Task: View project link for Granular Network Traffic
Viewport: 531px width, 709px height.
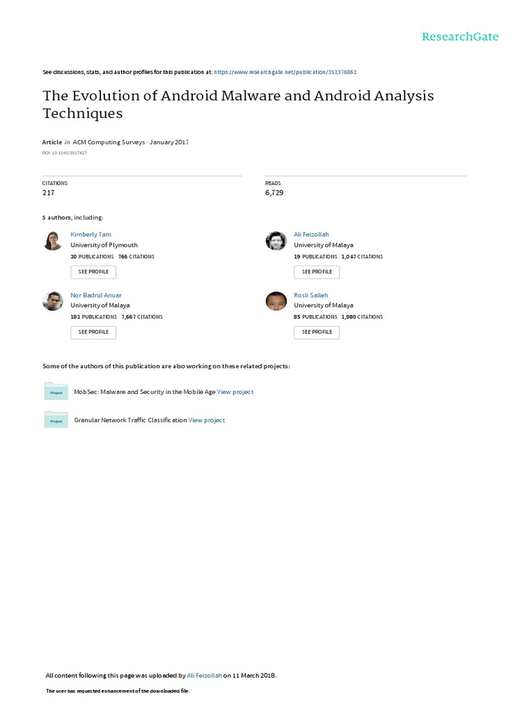Action: coord(207,420)
